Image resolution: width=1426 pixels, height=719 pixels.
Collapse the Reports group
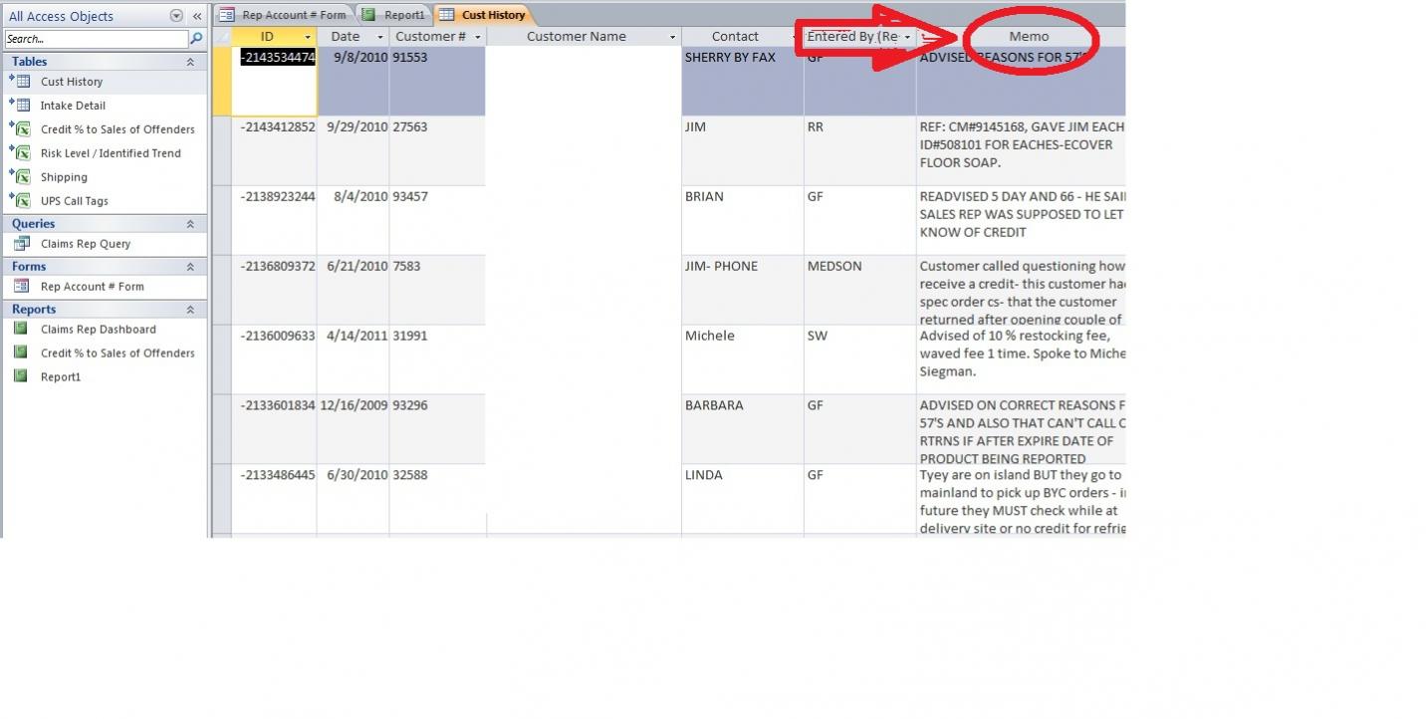[x=190, y=310]
